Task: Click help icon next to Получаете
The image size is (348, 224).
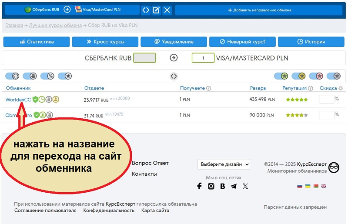Action: coord(209,88)
